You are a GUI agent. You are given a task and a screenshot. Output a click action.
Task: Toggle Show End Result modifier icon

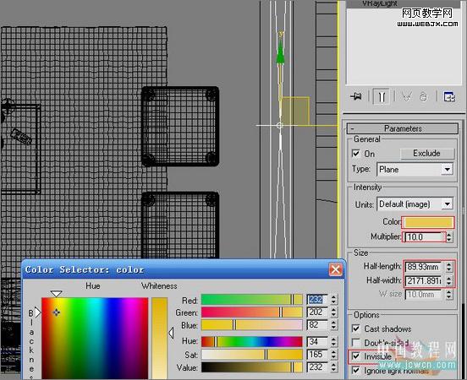[382, 96]
